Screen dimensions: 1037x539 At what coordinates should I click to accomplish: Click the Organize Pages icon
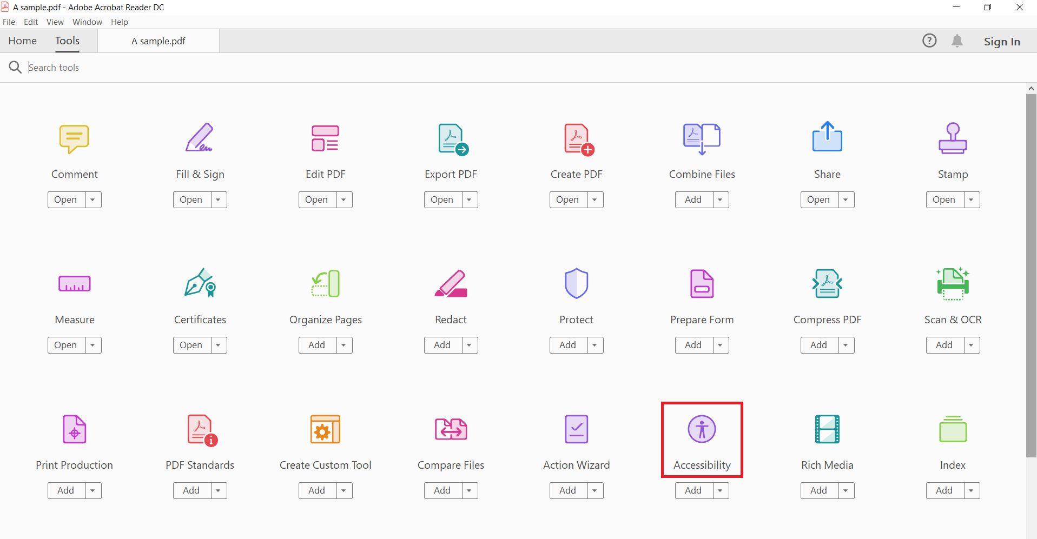point(325,283)
